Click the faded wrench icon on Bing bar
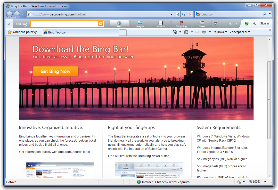Viewport: 278px width, 190px height. tap(230, 23)
